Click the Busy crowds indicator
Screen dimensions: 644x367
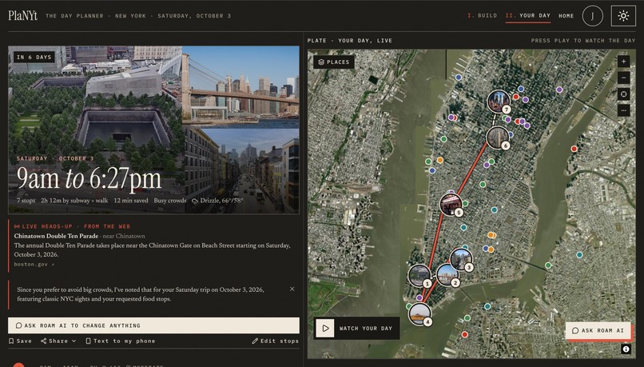tap(170, 201)
